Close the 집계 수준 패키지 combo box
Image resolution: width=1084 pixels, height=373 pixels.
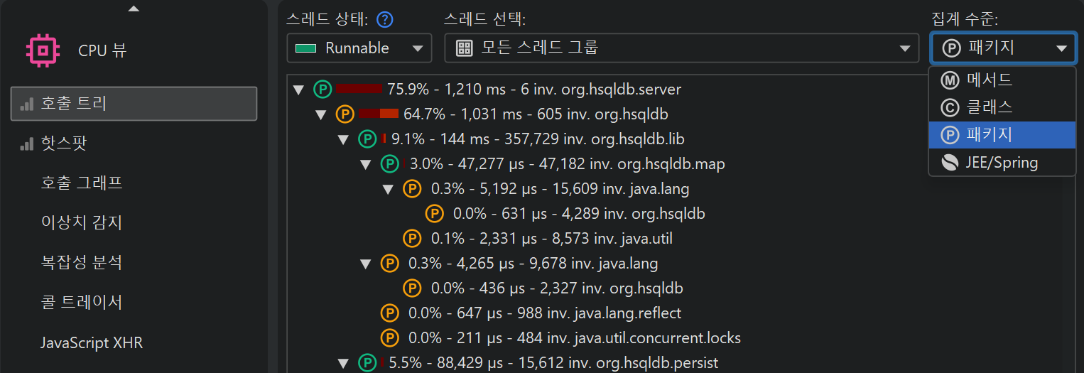point(1002,48)
